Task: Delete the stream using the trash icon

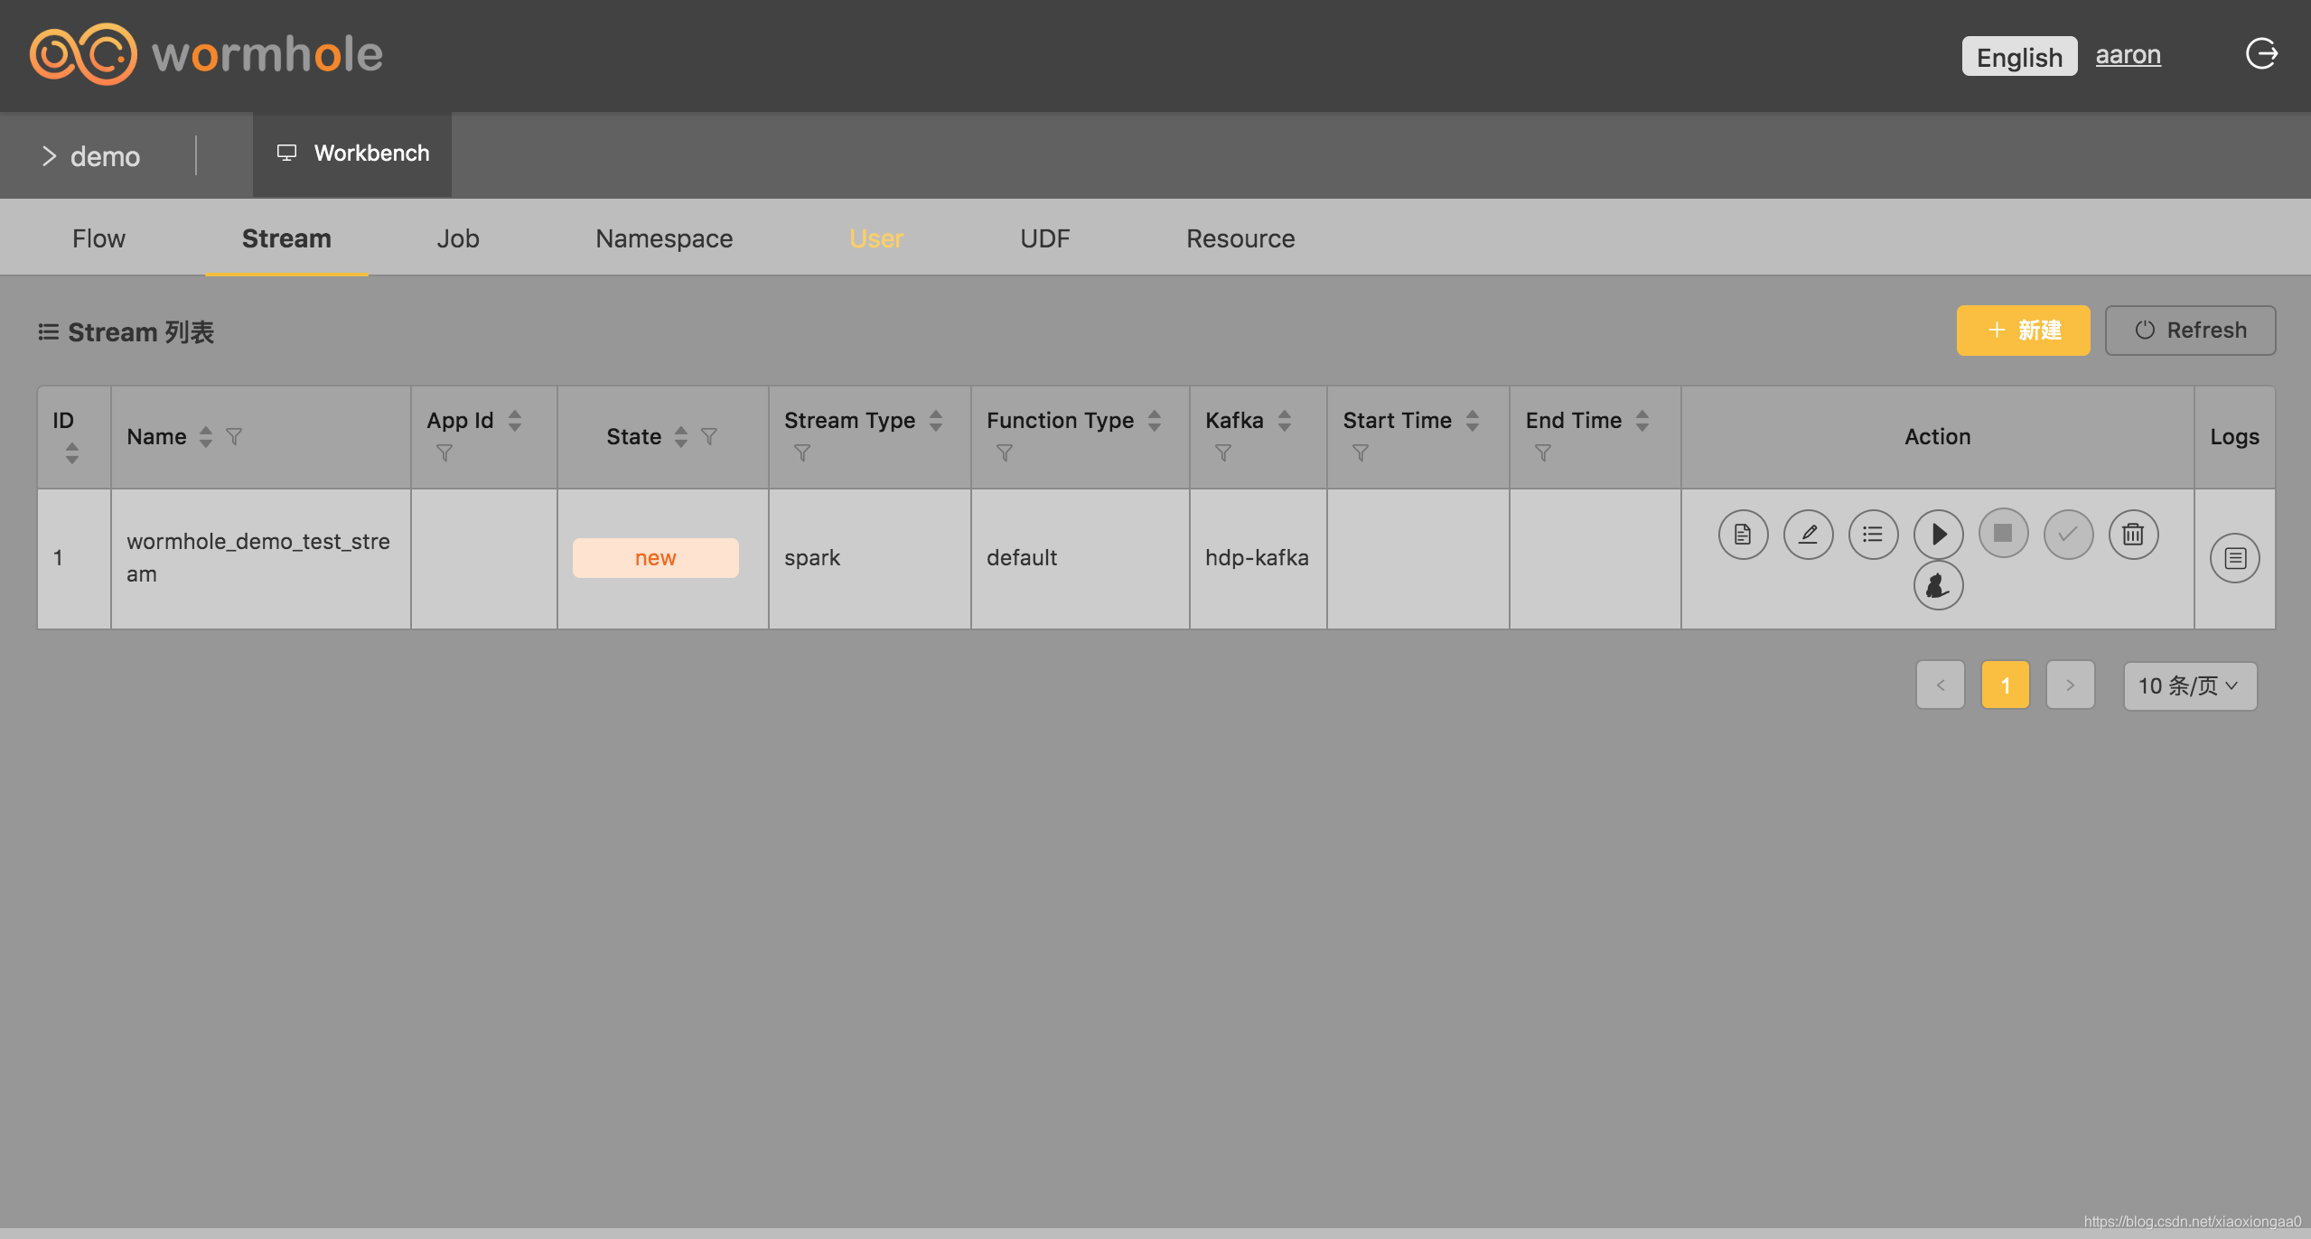Action: [x=2133, y=535]
